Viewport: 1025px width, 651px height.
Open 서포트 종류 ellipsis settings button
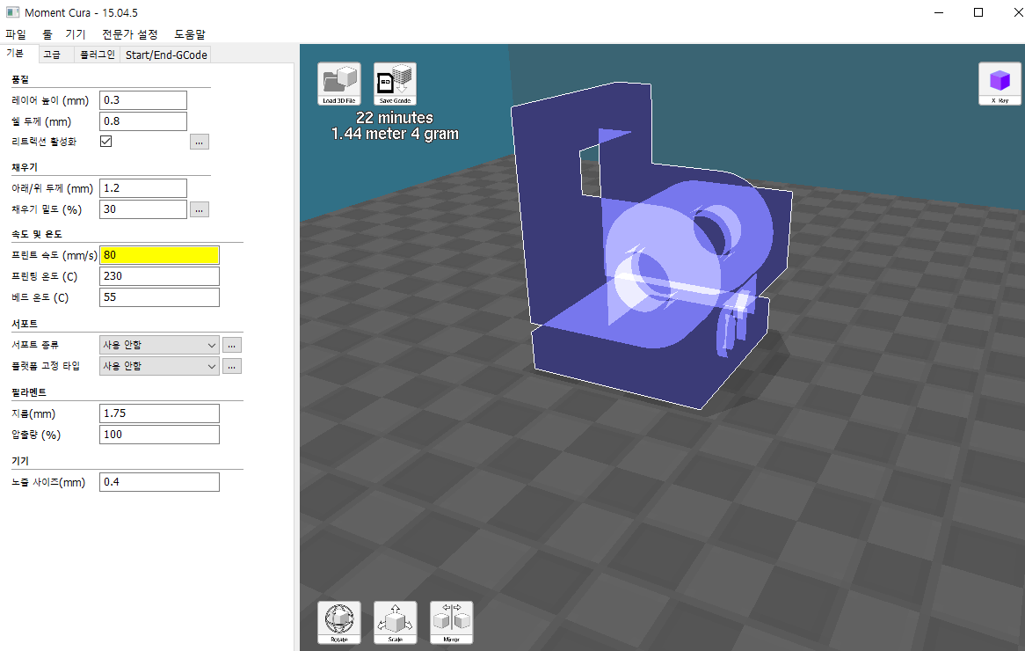232,345
